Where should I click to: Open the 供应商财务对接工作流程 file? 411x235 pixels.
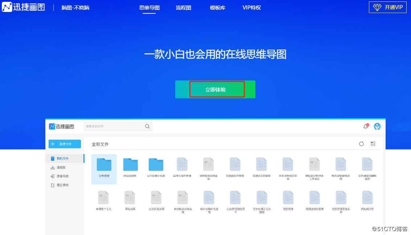tap(314, 169)
